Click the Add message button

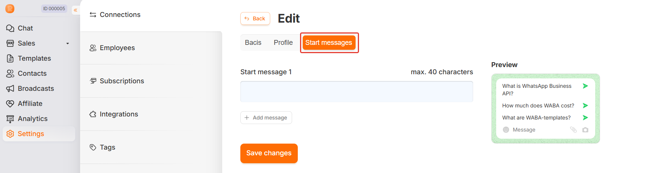coord(266,118)
